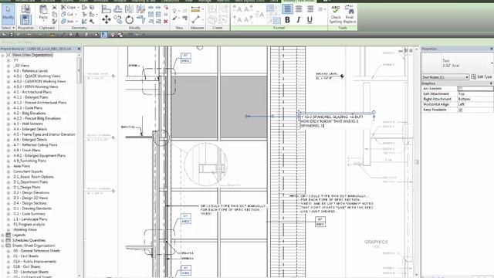Select the Mirror Draw Axis tool
This screenshot has width=494, height=278.
pyautogui.click(x=140, y=9)
